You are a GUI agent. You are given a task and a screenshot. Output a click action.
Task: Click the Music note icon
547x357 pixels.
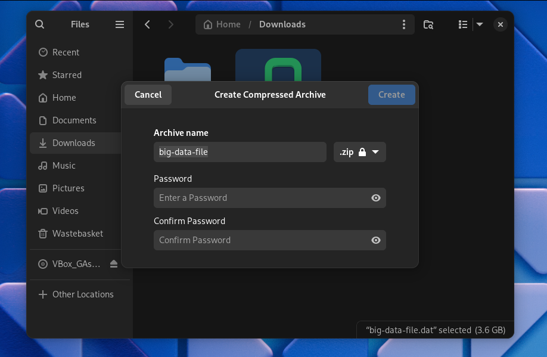[x=43, y=166]
